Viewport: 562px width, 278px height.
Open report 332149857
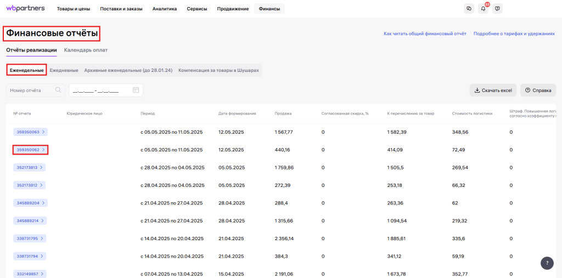(31, 274)
